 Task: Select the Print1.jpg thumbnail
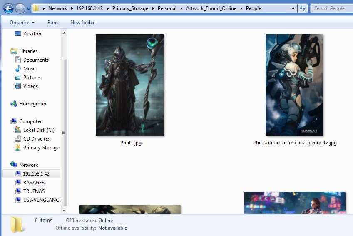point(130,85)
